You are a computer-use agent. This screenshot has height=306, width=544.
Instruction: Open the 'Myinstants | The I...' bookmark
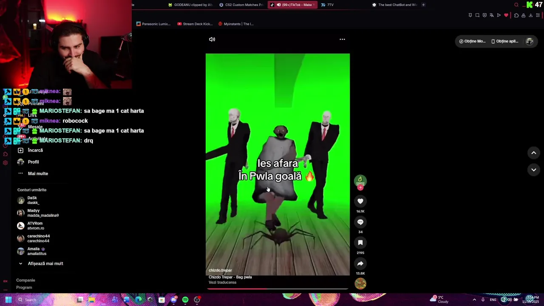click(236, 24)
